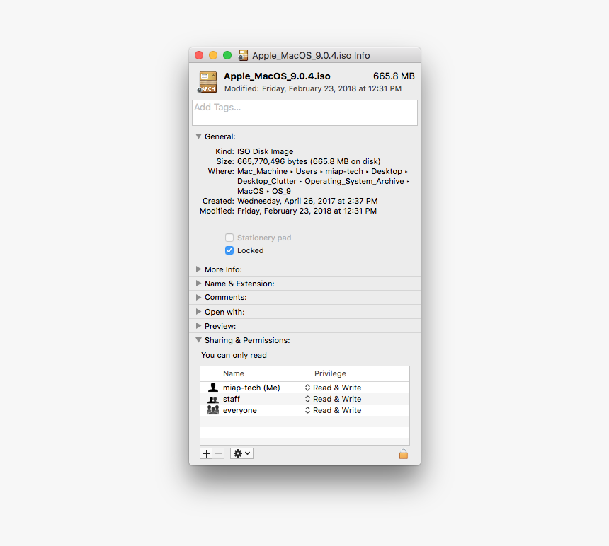Click the window title Apple_MacOS_9.0.4.iso Info
The height and width of the screenshot is (546, 609).
click(x=311, y=55)
